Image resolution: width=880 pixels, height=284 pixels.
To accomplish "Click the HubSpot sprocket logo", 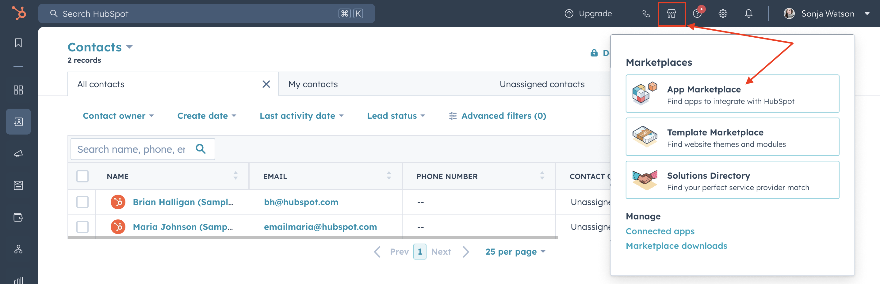I will click(19, 13).
